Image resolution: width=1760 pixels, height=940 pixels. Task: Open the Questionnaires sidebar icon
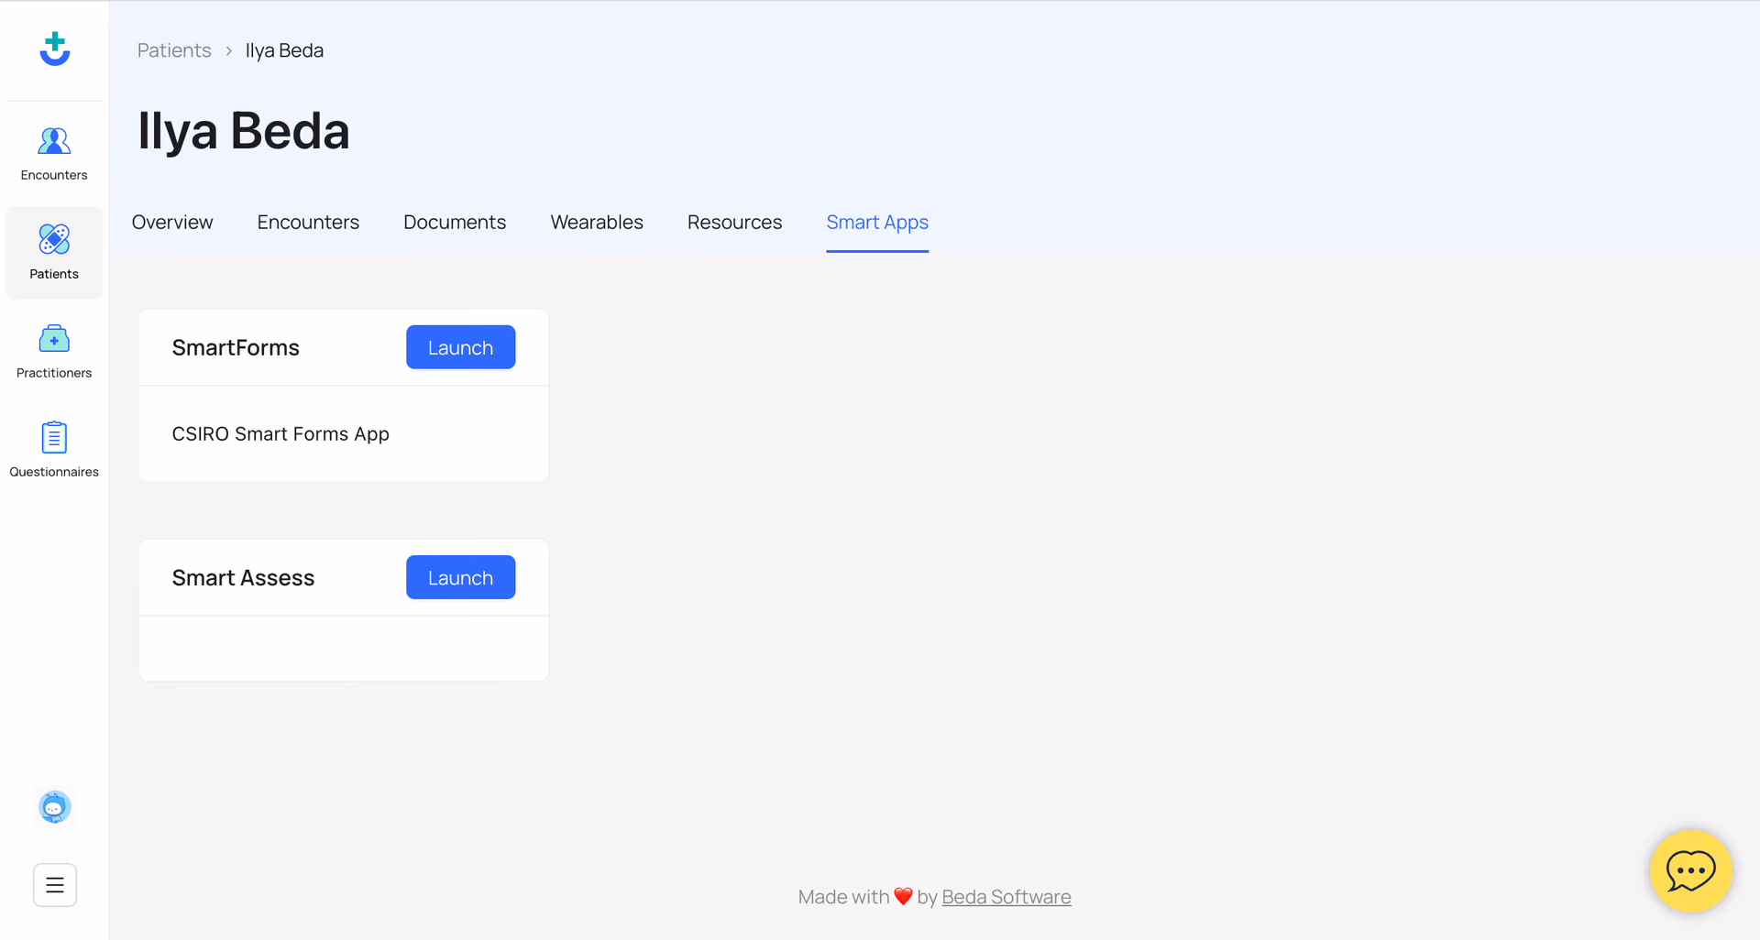pos(54,449)
